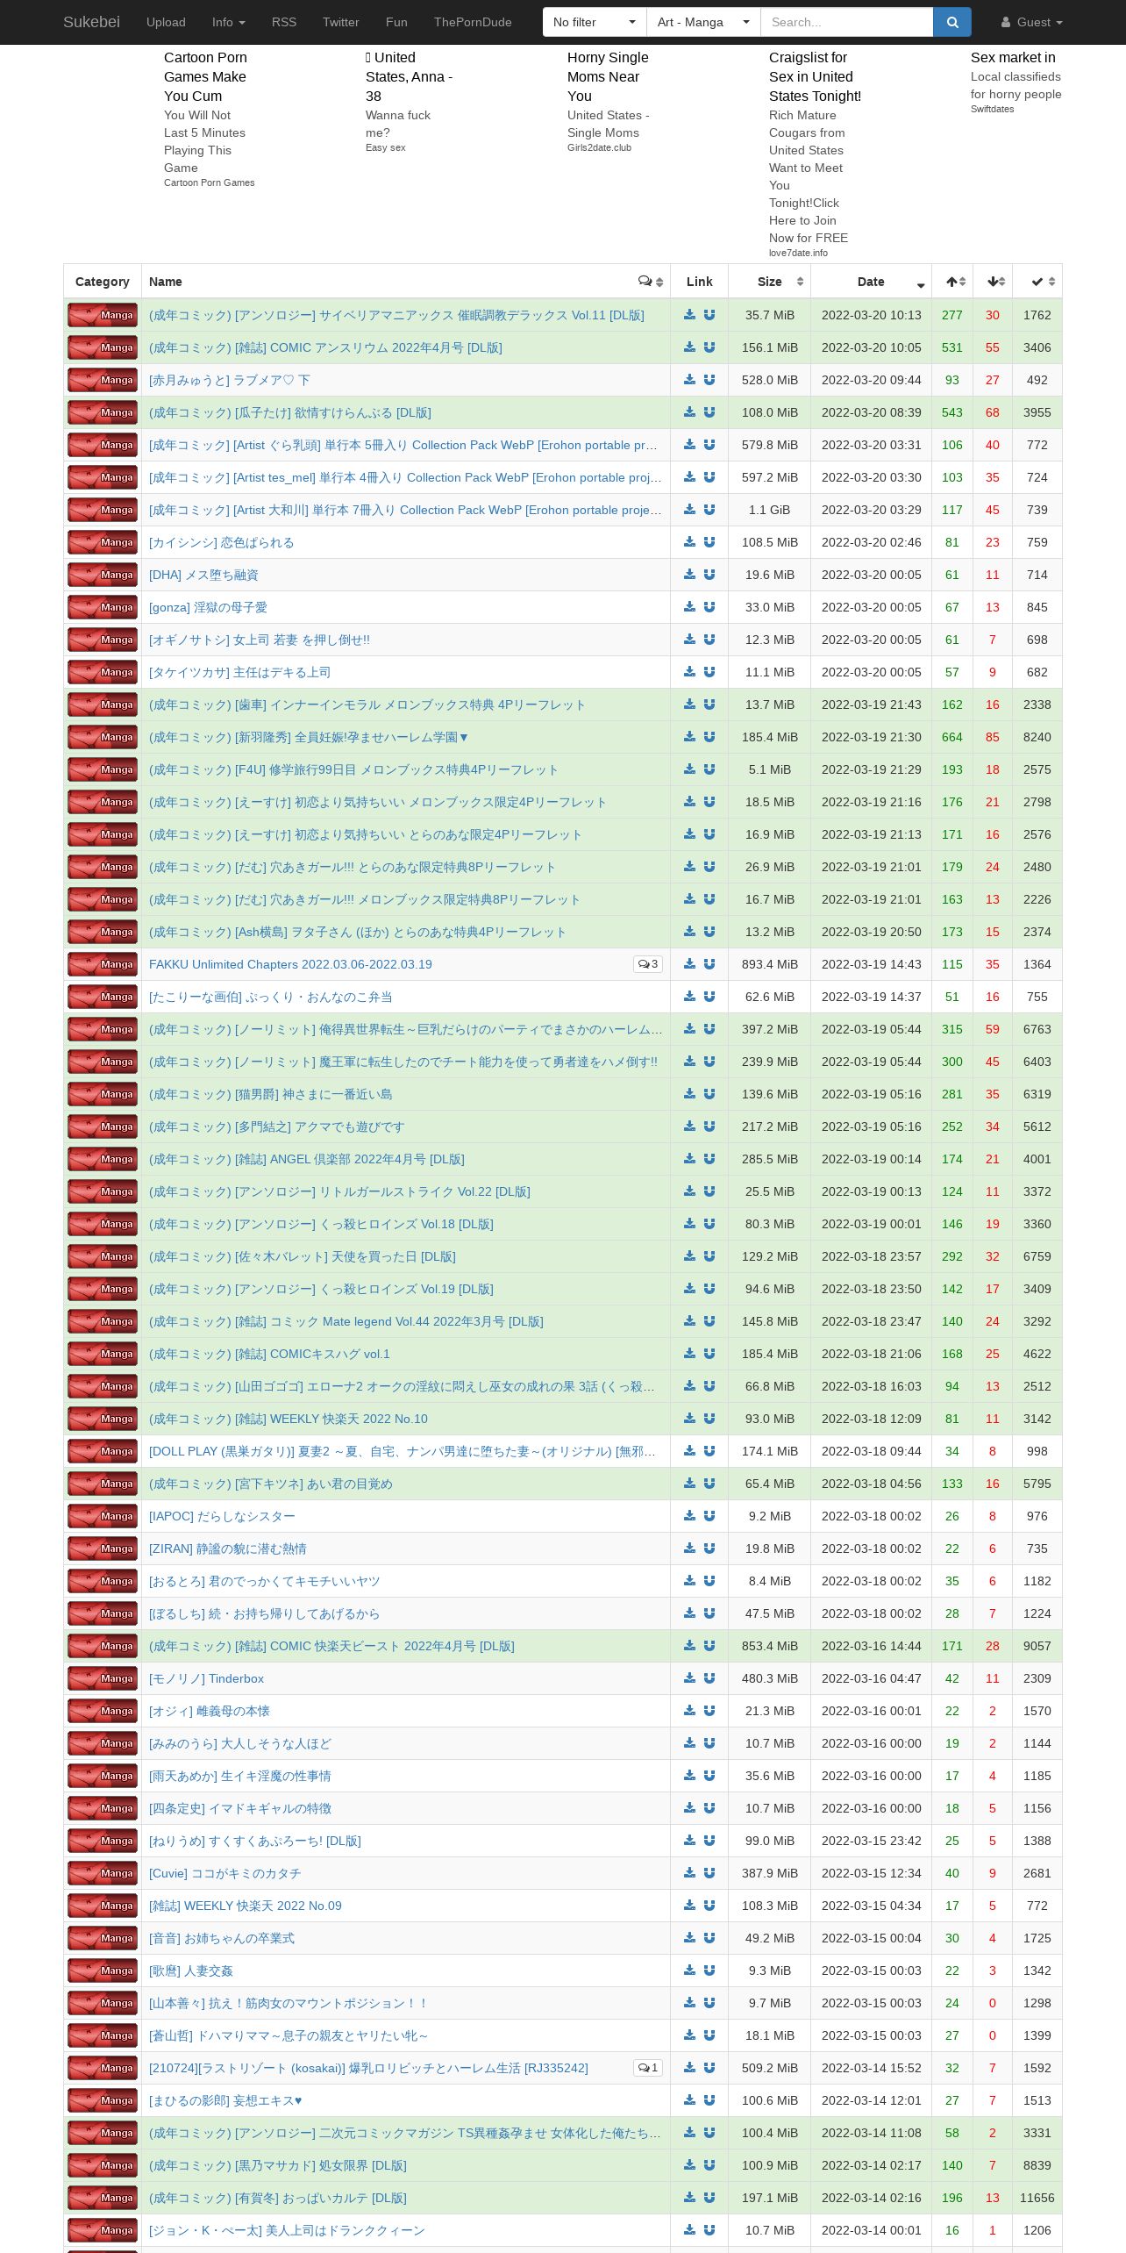
Task: Click the 2022-03-16 14:44 date cell
Action: [871, 1646]
